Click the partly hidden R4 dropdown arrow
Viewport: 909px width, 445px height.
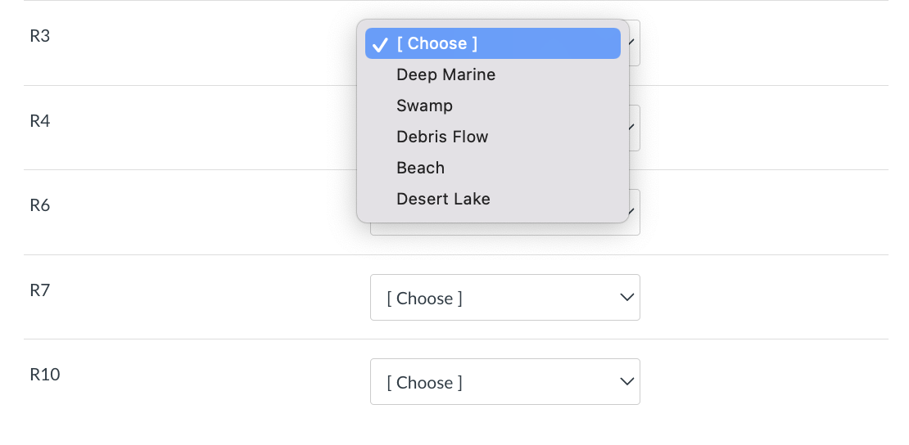(634, 128)
